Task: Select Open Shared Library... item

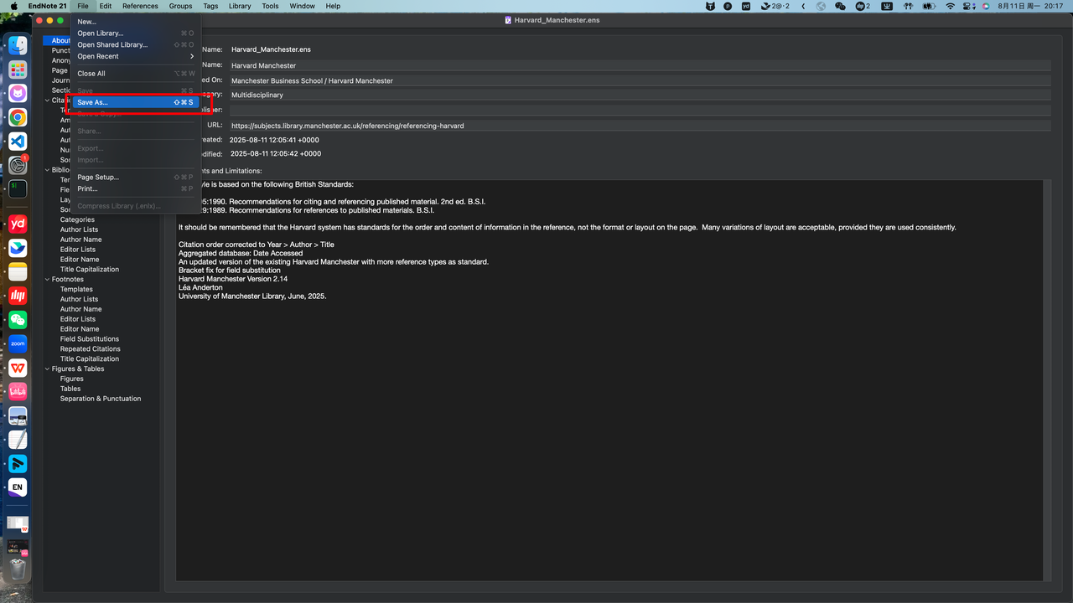Action: coord(135,44)
